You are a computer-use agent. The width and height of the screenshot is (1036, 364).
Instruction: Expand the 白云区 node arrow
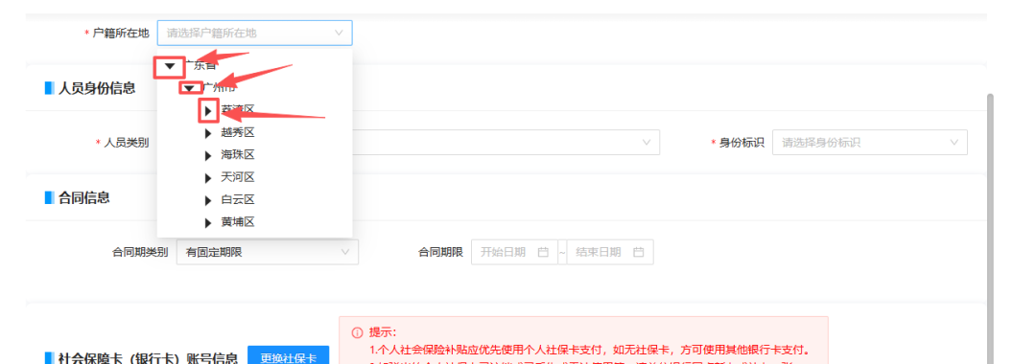point(208,200)
